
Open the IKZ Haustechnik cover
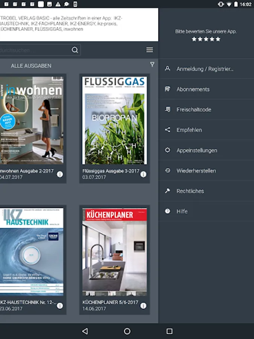32,252
